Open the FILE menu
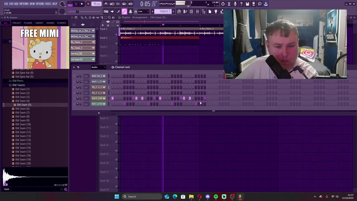The height and width of the screenshot is (201, 357). 6,4
